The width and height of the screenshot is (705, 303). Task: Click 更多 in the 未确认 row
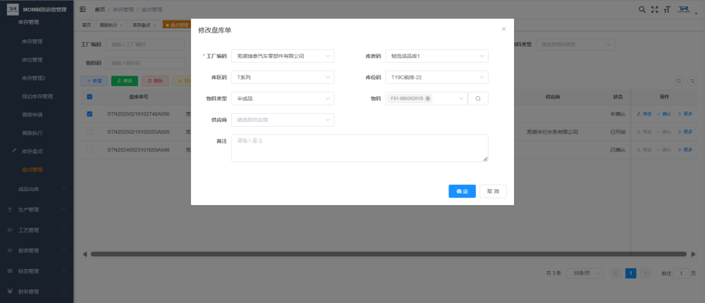685,114
